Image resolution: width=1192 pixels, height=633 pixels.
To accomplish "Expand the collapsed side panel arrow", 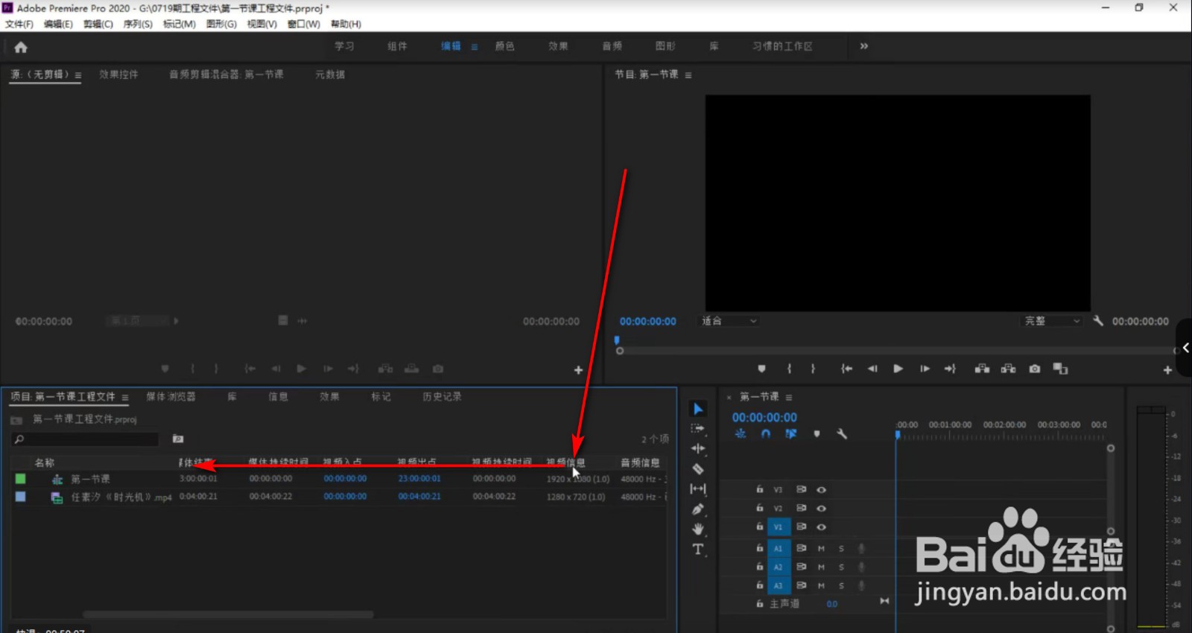I will (x=1185, y=348).
